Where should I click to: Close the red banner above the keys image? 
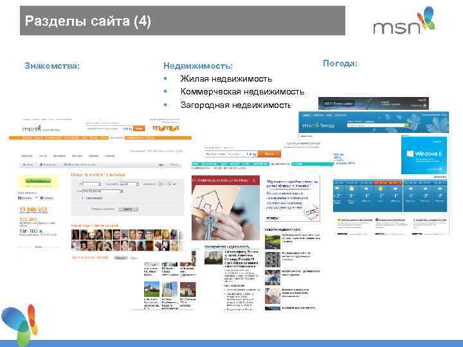point(255,180)
